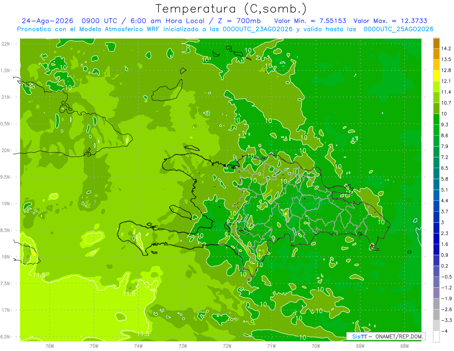Click 'Valor Max. = 12.3733' readout
The width and height of the screenshot is (454, 351).
[390, 21]
